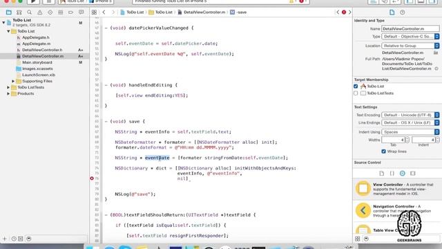Jump to the next issue arrow
The height and width of the screenshot is (249, 442).
pos(350,12)
